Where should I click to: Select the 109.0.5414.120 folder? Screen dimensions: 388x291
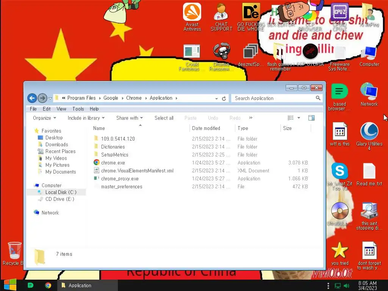(118, 139)
